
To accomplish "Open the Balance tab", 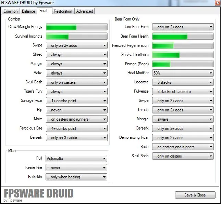I will pyautogui.click(x=28, y=11).
